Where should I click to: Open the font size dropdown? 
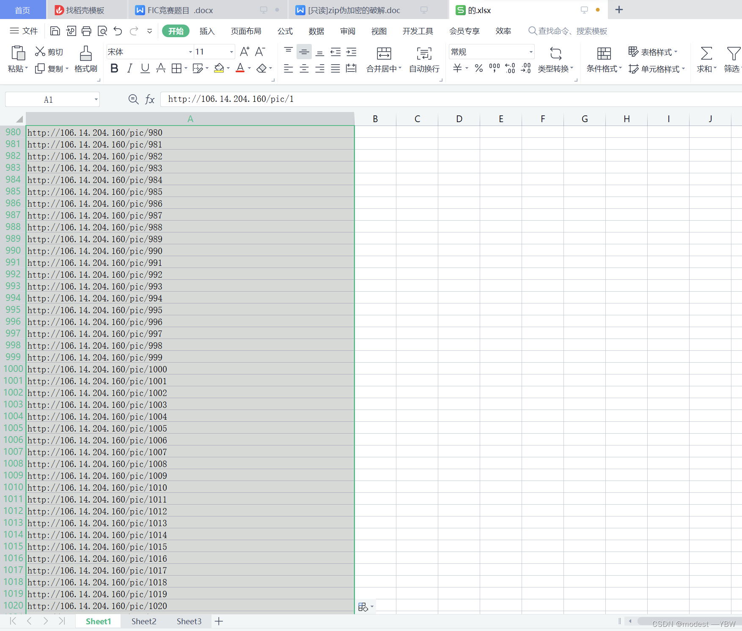[x=231, y=52]
